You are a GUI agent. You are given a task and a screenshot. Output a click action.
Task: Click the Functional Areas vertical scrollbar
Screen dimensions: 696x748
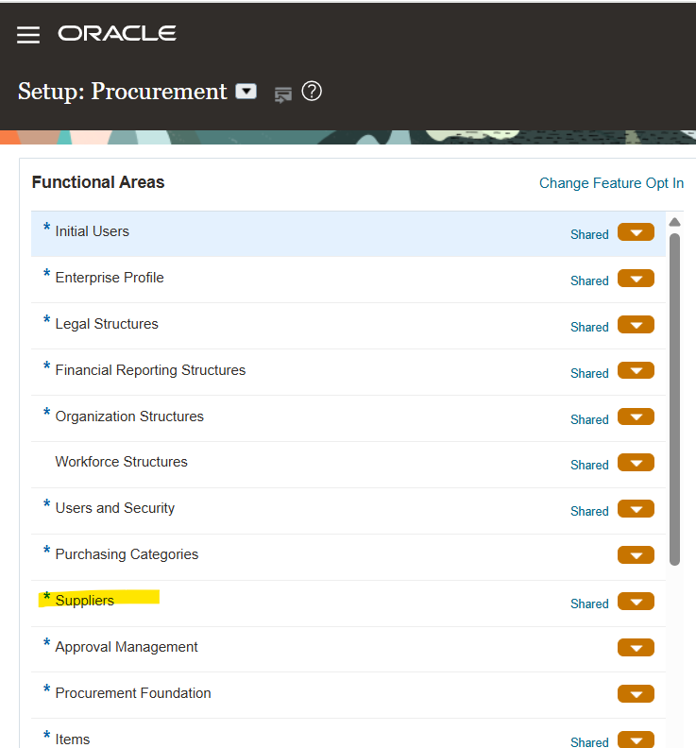click(674, 397)
